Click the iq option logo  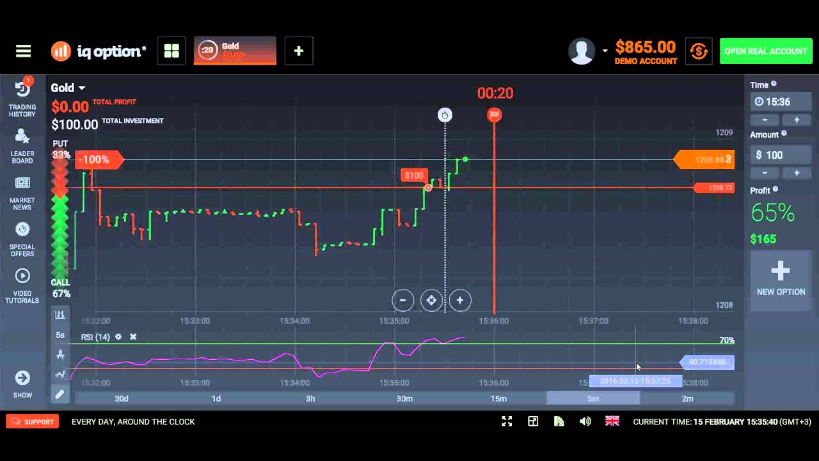point(99,51)
